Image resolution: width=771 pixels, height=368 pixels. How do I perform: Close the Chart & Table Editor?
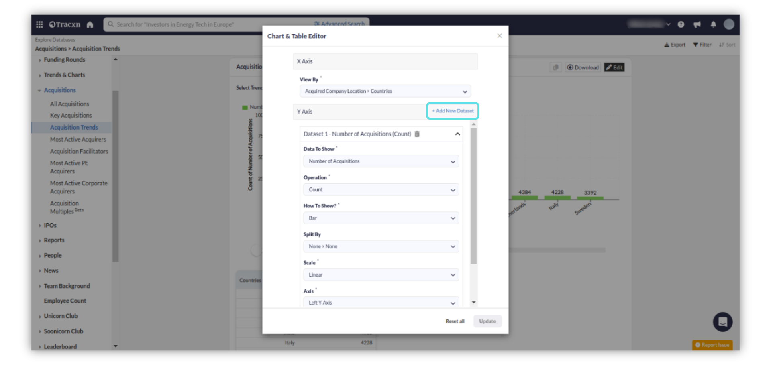pyautogui.click(x=500, y=36)
